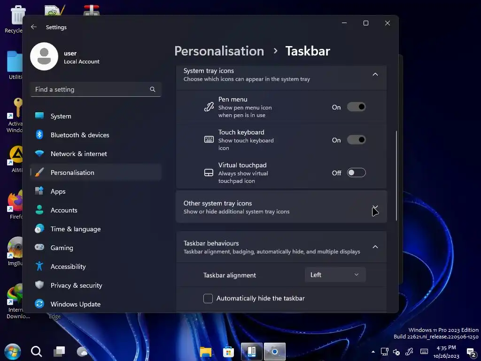Show hidden system tray icons

(373, 352)
